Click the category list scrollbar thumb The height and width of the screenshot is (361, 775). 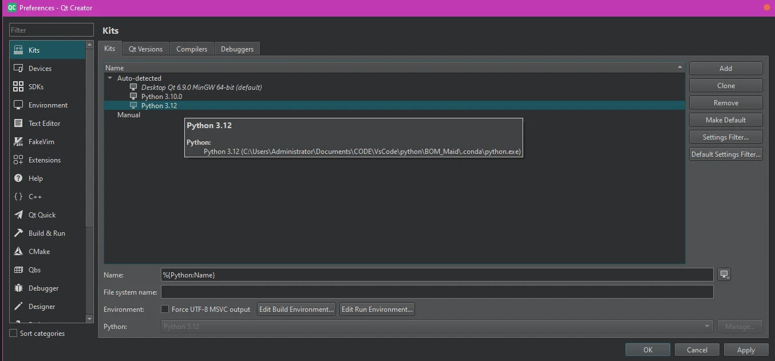pyautogui.click(x=89, y=137)
